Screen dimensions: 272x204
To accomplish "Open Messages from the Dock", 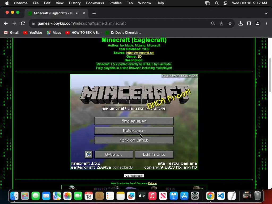I will pyautogui.click(x=36, y=196).
